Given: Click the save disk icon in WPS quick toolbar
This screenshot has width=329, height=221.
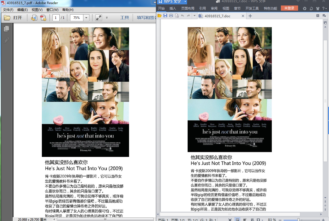Looking at the screenshot, I should 165,16.
